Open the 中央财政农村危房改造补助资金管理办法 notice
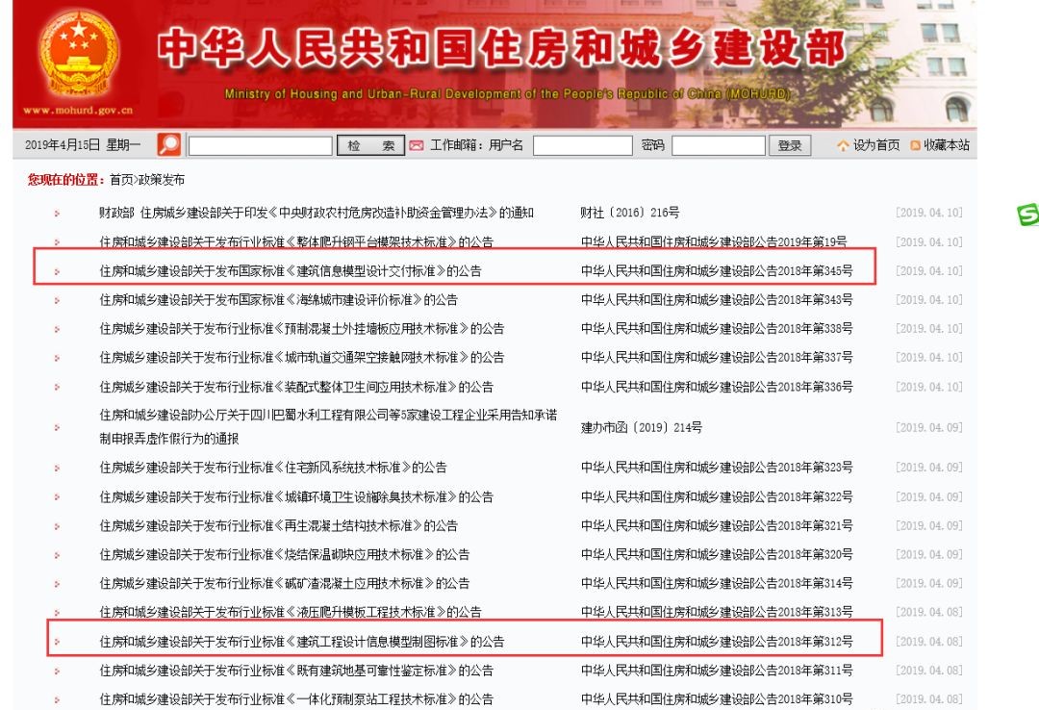1039x710 pixels. [317, 213]
